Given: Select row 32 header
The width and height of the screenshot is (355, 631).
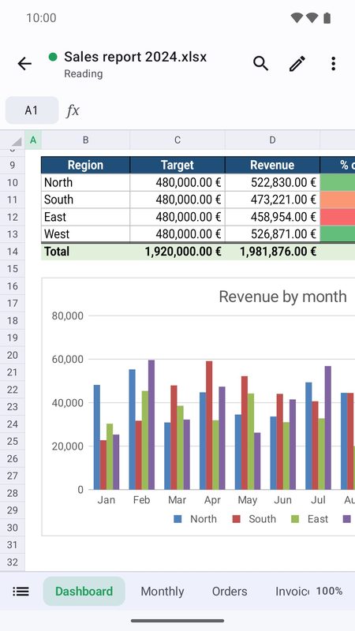Looking at the screenshot, I should 13,562.
